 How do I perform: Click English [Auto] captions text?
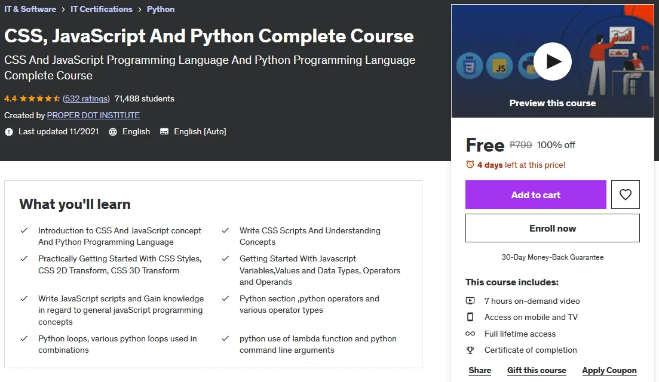200,132
